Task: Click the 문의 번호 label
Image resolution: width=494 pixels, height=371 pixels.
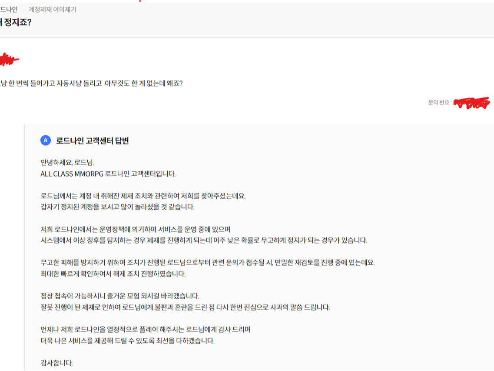Action: 440,102
